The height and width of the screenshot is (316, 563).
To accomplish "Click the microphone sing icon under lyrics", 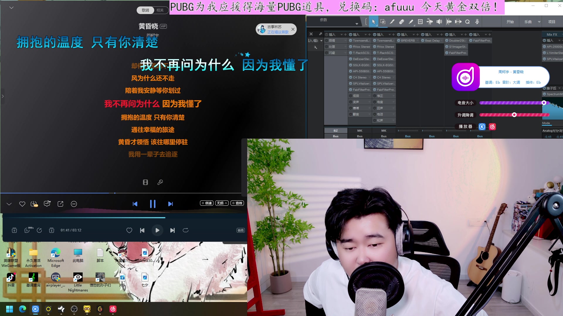I will pos(160,182).
